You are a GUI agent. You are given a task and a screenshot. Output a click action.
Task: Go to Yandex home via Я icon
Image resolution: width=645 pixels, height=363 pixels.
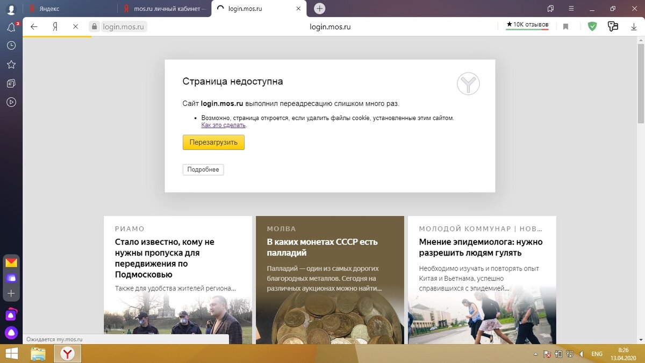click(x=55, y=26)
